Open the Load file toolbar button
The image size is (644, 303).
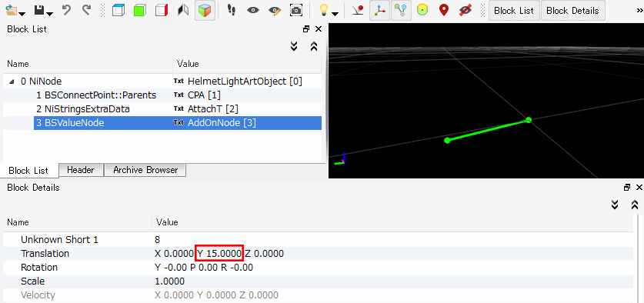[12, 10]
